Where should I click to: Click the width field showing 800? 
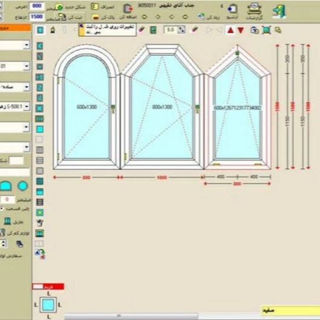tap(37, 6)
